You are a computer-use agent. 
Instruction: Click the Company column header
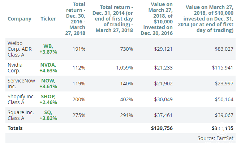click(x=19, y=19)
